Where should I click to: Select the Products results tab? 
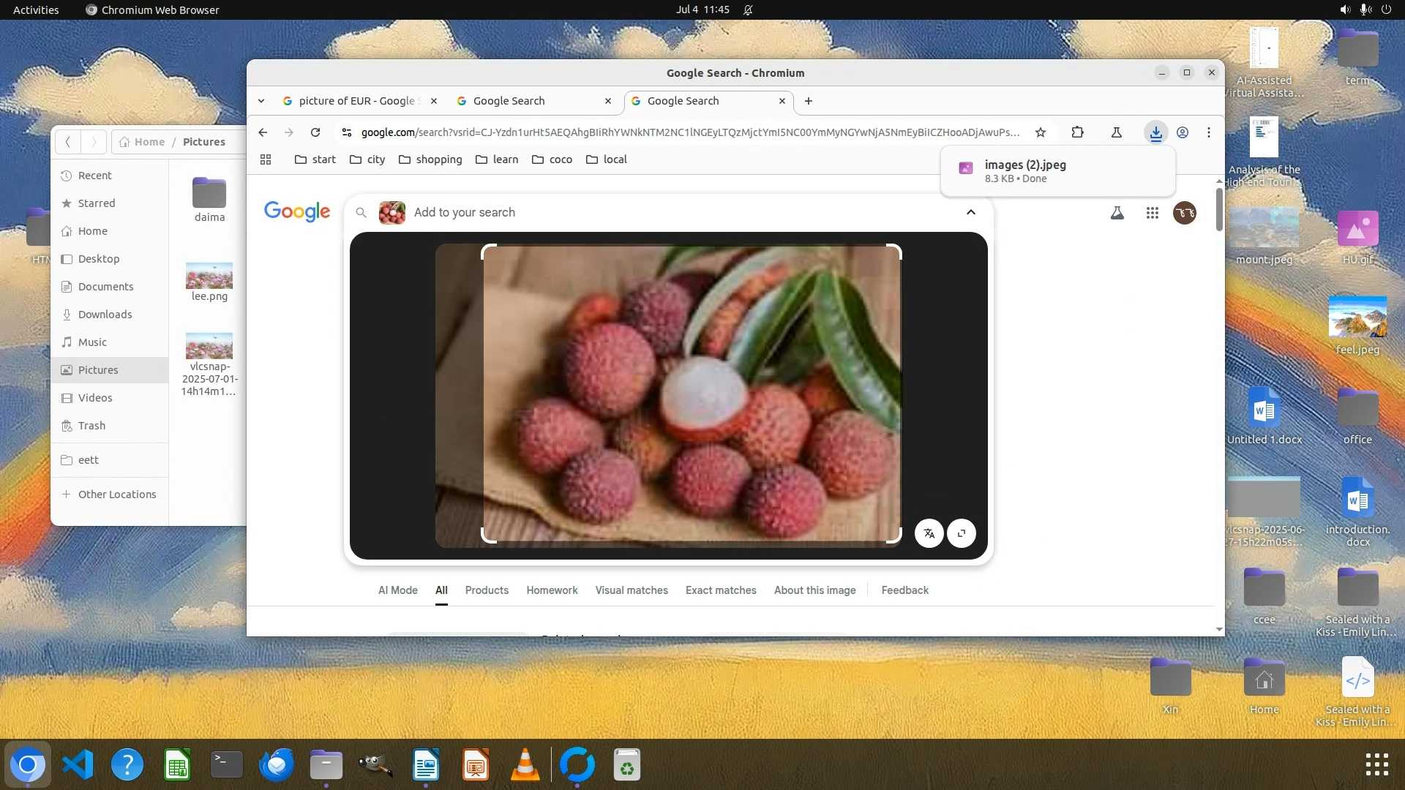(x=487, y=590)
